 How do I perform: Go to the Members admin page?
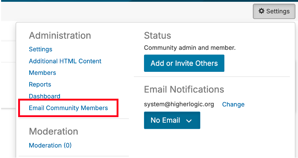coord(43,73)
